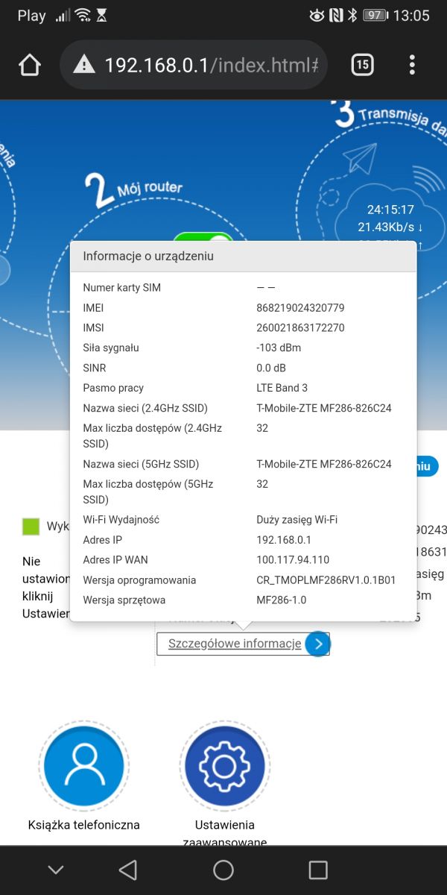
Task: Click the Ustawienia zaawansowane label
Action: pos(224,833)
